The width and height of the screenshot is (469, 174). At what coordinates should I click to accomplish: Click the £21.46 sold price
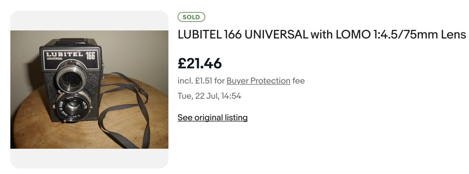point(200,64)
